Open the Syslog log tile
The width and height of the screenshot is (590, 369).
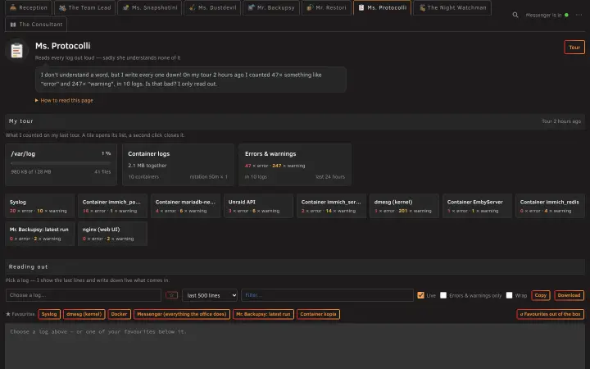click(x=39, y=206)
